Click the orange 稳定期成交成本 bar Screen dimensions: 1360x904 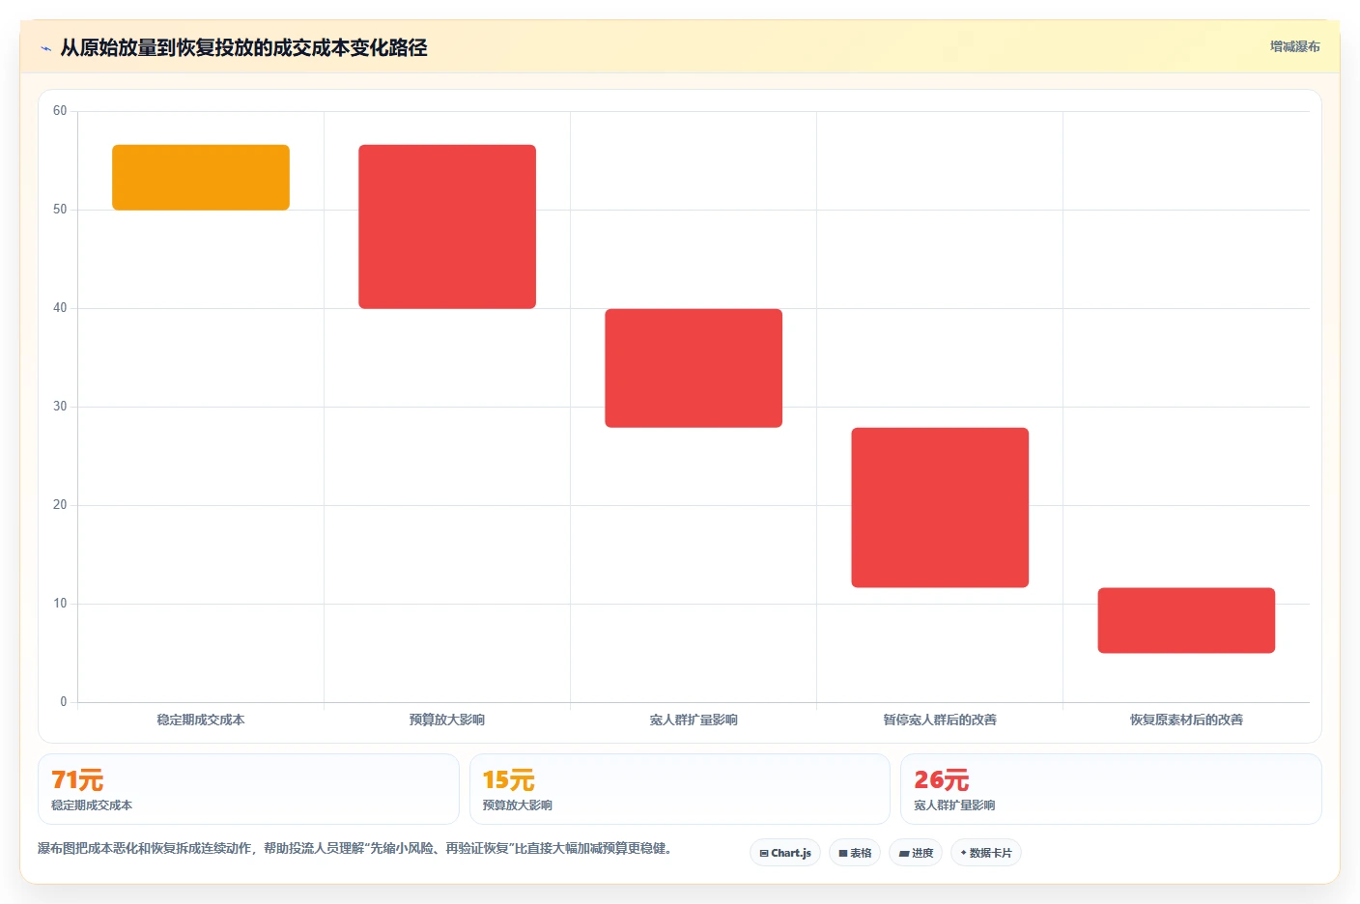click(x=201, y=178)
